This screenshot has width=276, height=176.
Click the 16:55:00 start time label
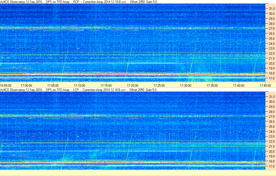click(6, 85)
